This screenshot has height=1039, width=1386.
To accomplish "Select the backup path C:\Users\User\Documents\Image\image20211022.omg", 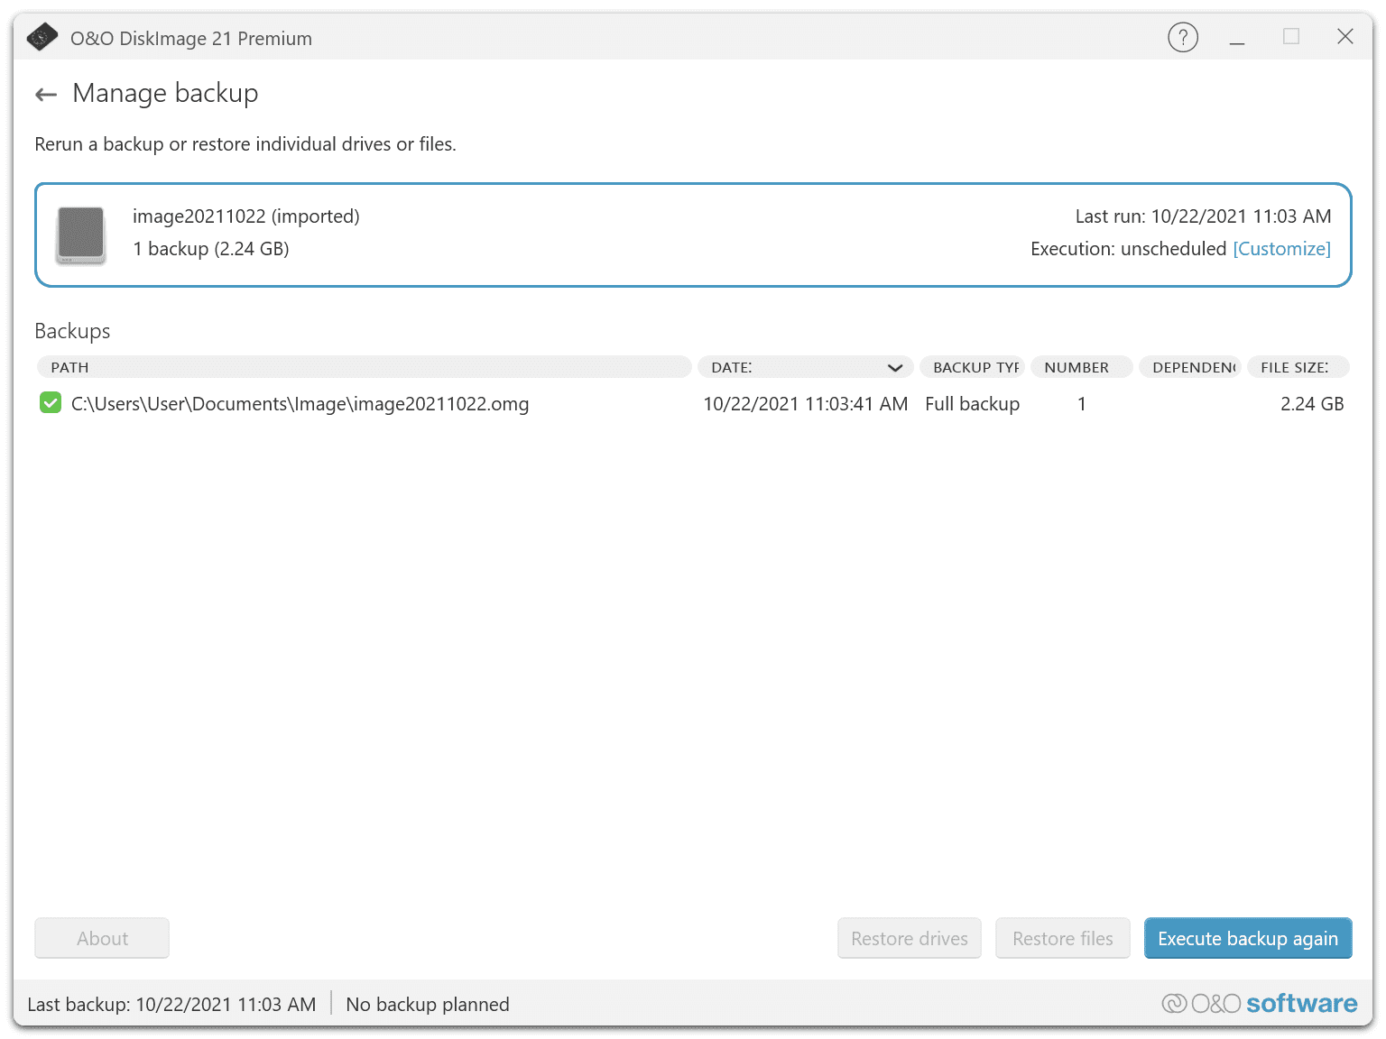I will 300,404.
